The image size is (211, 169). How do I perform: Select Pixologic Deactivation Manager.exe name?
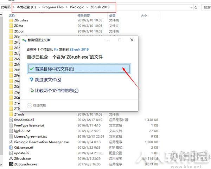coord(41,142)
